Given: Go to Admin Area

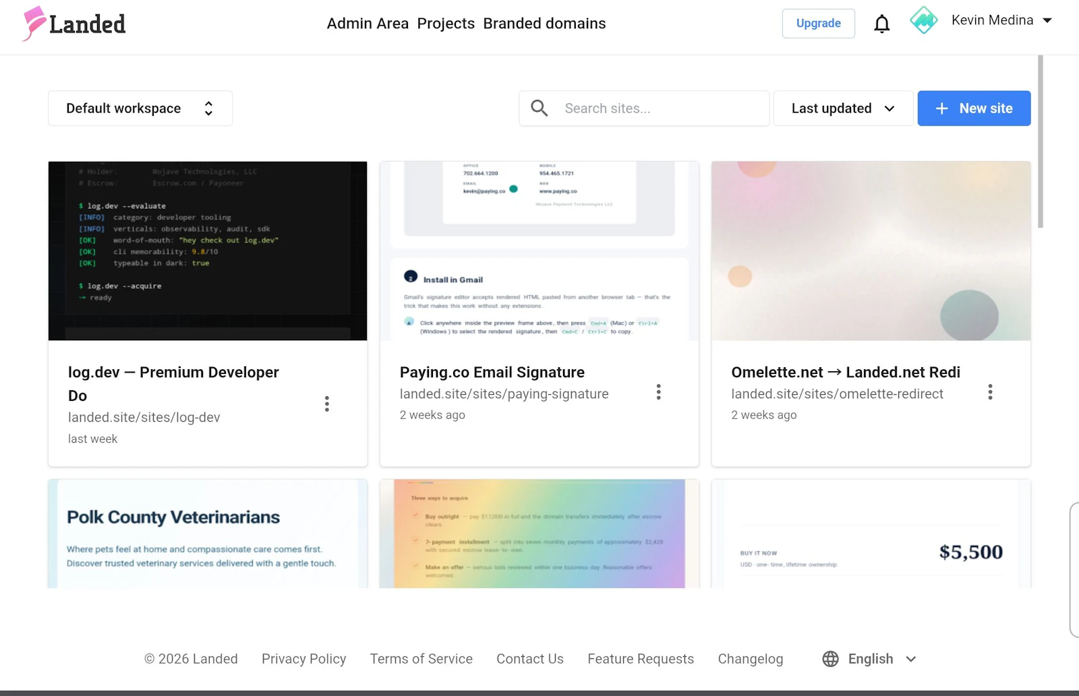Looking at the screenshot, I should (x=368, y=24).
